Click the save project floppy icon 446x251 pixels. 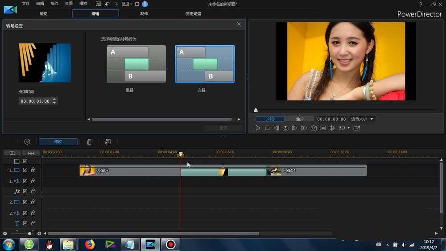click(98, 4)
